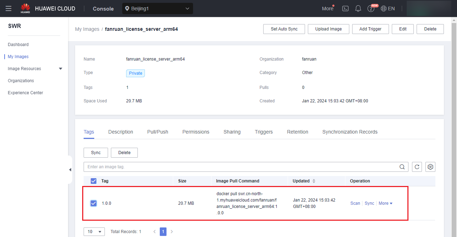Screen dimensions: 457x237
Task: Open table column settings gear
Action: (x=430, y=167)
